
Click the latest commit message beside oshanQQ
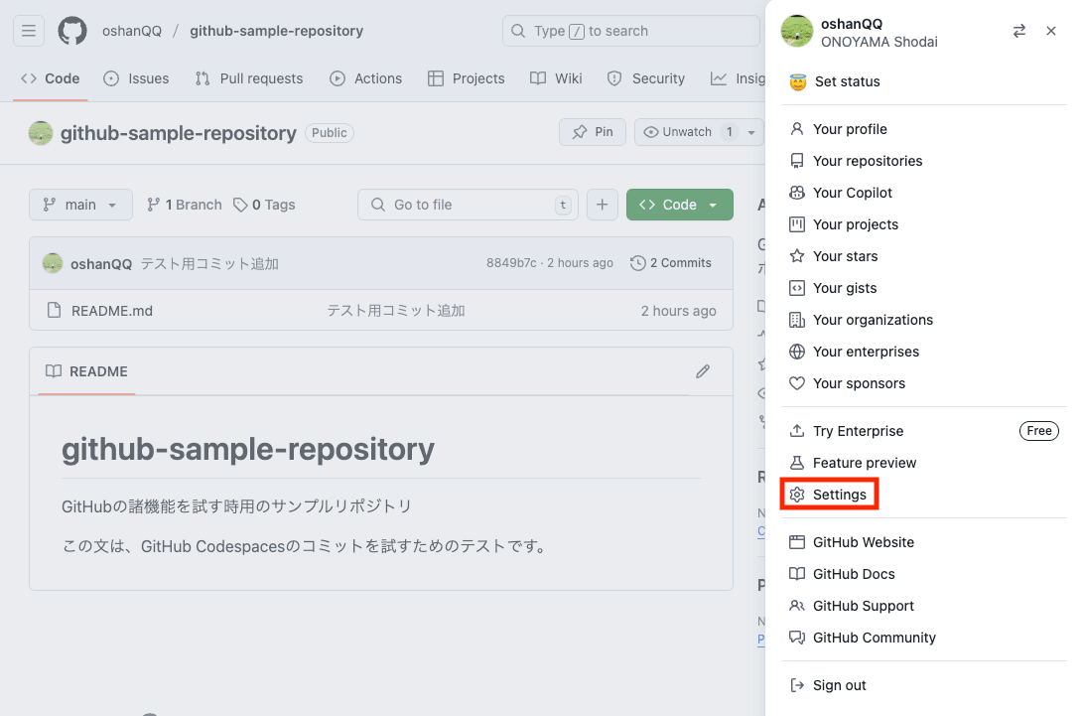(209, 263)
